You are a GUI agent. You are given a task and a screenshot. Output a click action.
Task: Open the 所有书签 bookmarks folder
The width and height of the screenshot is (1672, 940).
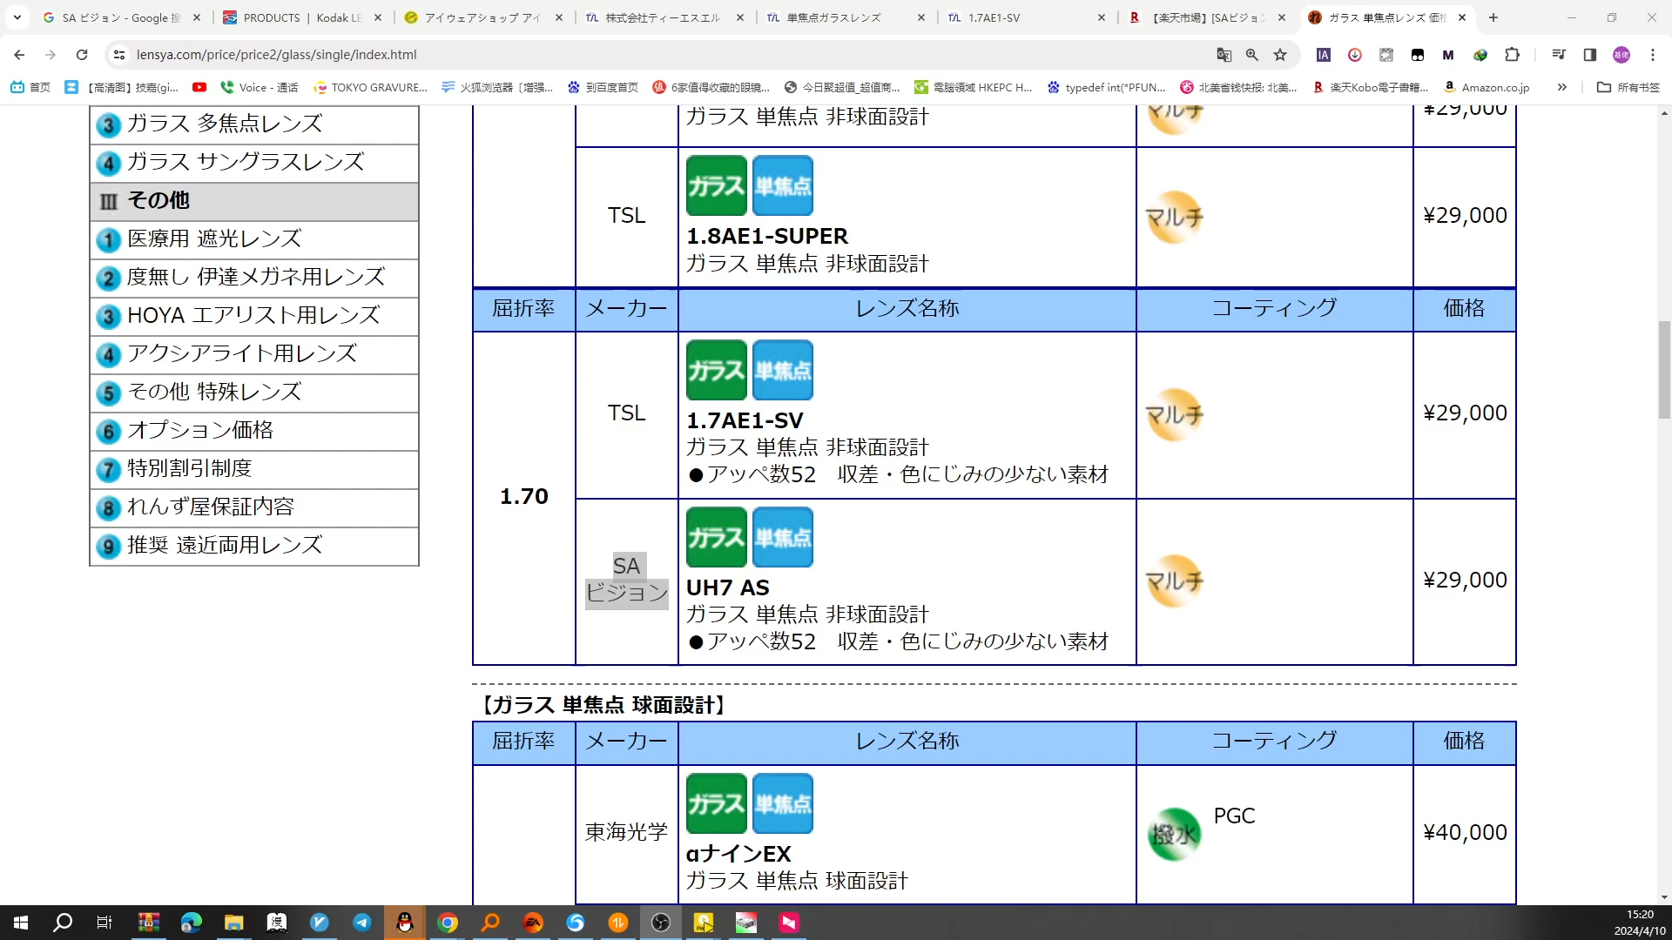pyautogui.click(x=1628, y=87)
